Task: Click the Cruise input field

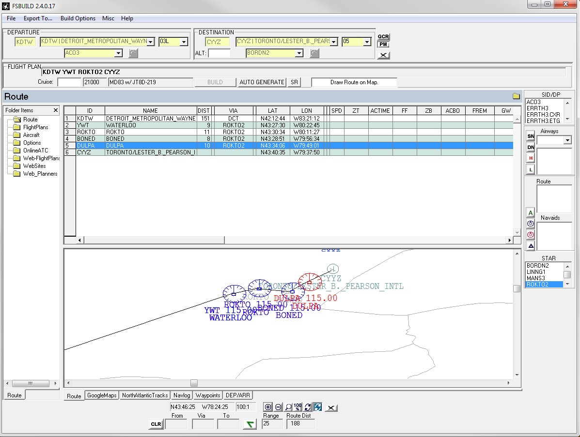Action: pos(69,82)
